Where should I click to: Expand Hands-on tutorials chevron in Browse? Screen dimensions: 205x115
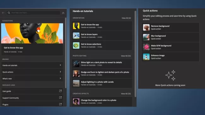pyautogui.click(x=60, y=65)
